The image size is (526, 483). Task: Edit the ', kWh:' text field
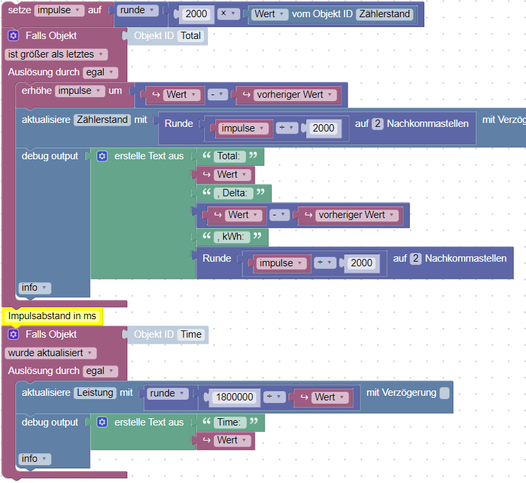pyautogui.click(x=233, y=237)
